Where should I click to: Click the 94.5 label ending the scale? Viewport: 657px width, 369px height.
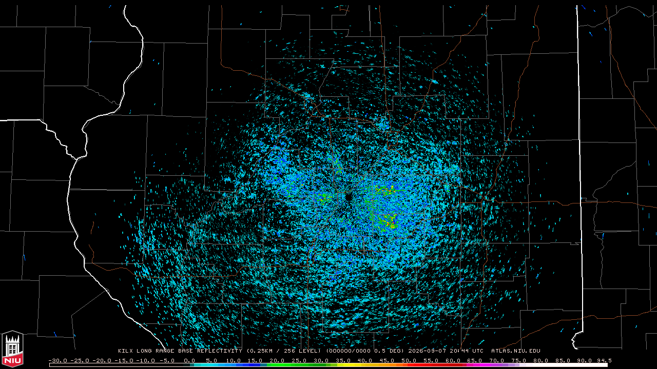coord(604,360)
